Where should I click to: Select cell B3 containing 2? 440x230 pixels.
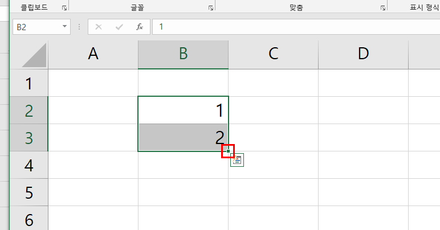[x=182, y=138]
